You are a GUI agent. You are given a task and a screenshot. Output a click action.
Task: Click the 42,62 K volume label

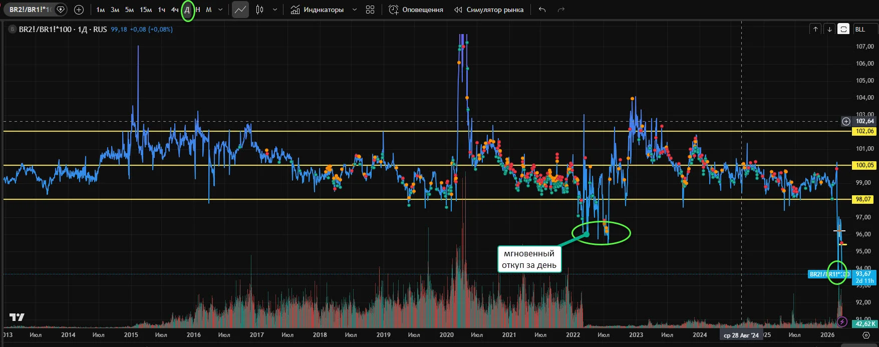[x=864, y=324]
